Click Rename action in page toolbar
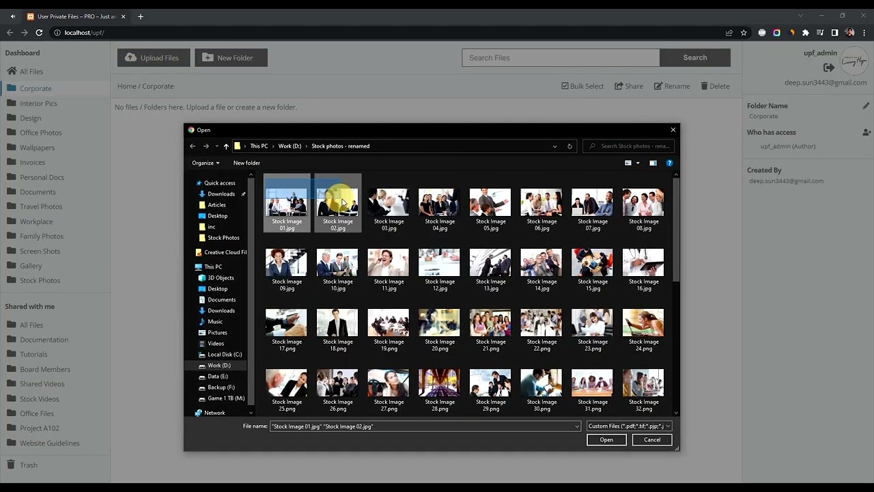This screenshot has height=492, width=874. click(672, 86)
